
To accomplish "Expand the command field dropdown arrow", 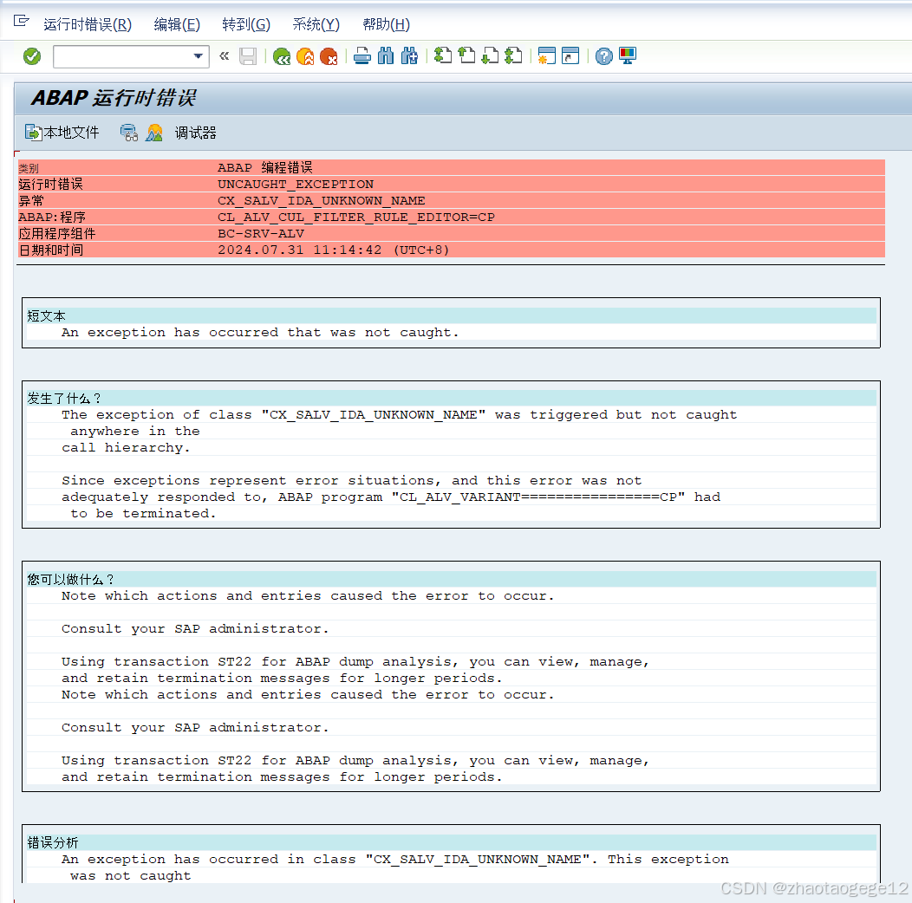I will point(197,56).
